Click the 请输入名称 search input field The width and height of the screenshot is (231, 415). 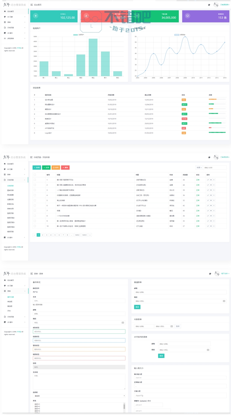[x=215, y=168]
